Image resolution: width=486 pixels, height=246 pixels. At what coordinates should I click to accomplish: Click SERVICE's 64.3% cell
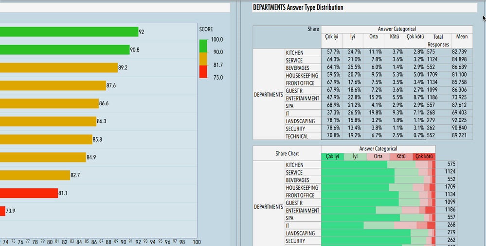(x=332, y=60)
